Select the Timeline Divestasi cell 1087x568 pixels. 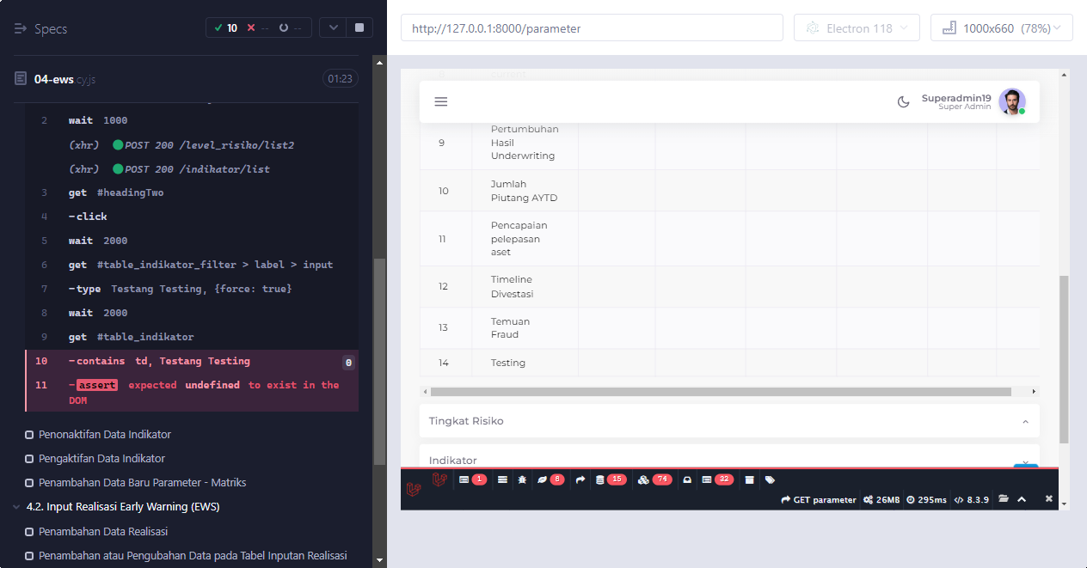click(x=525, y=287)
